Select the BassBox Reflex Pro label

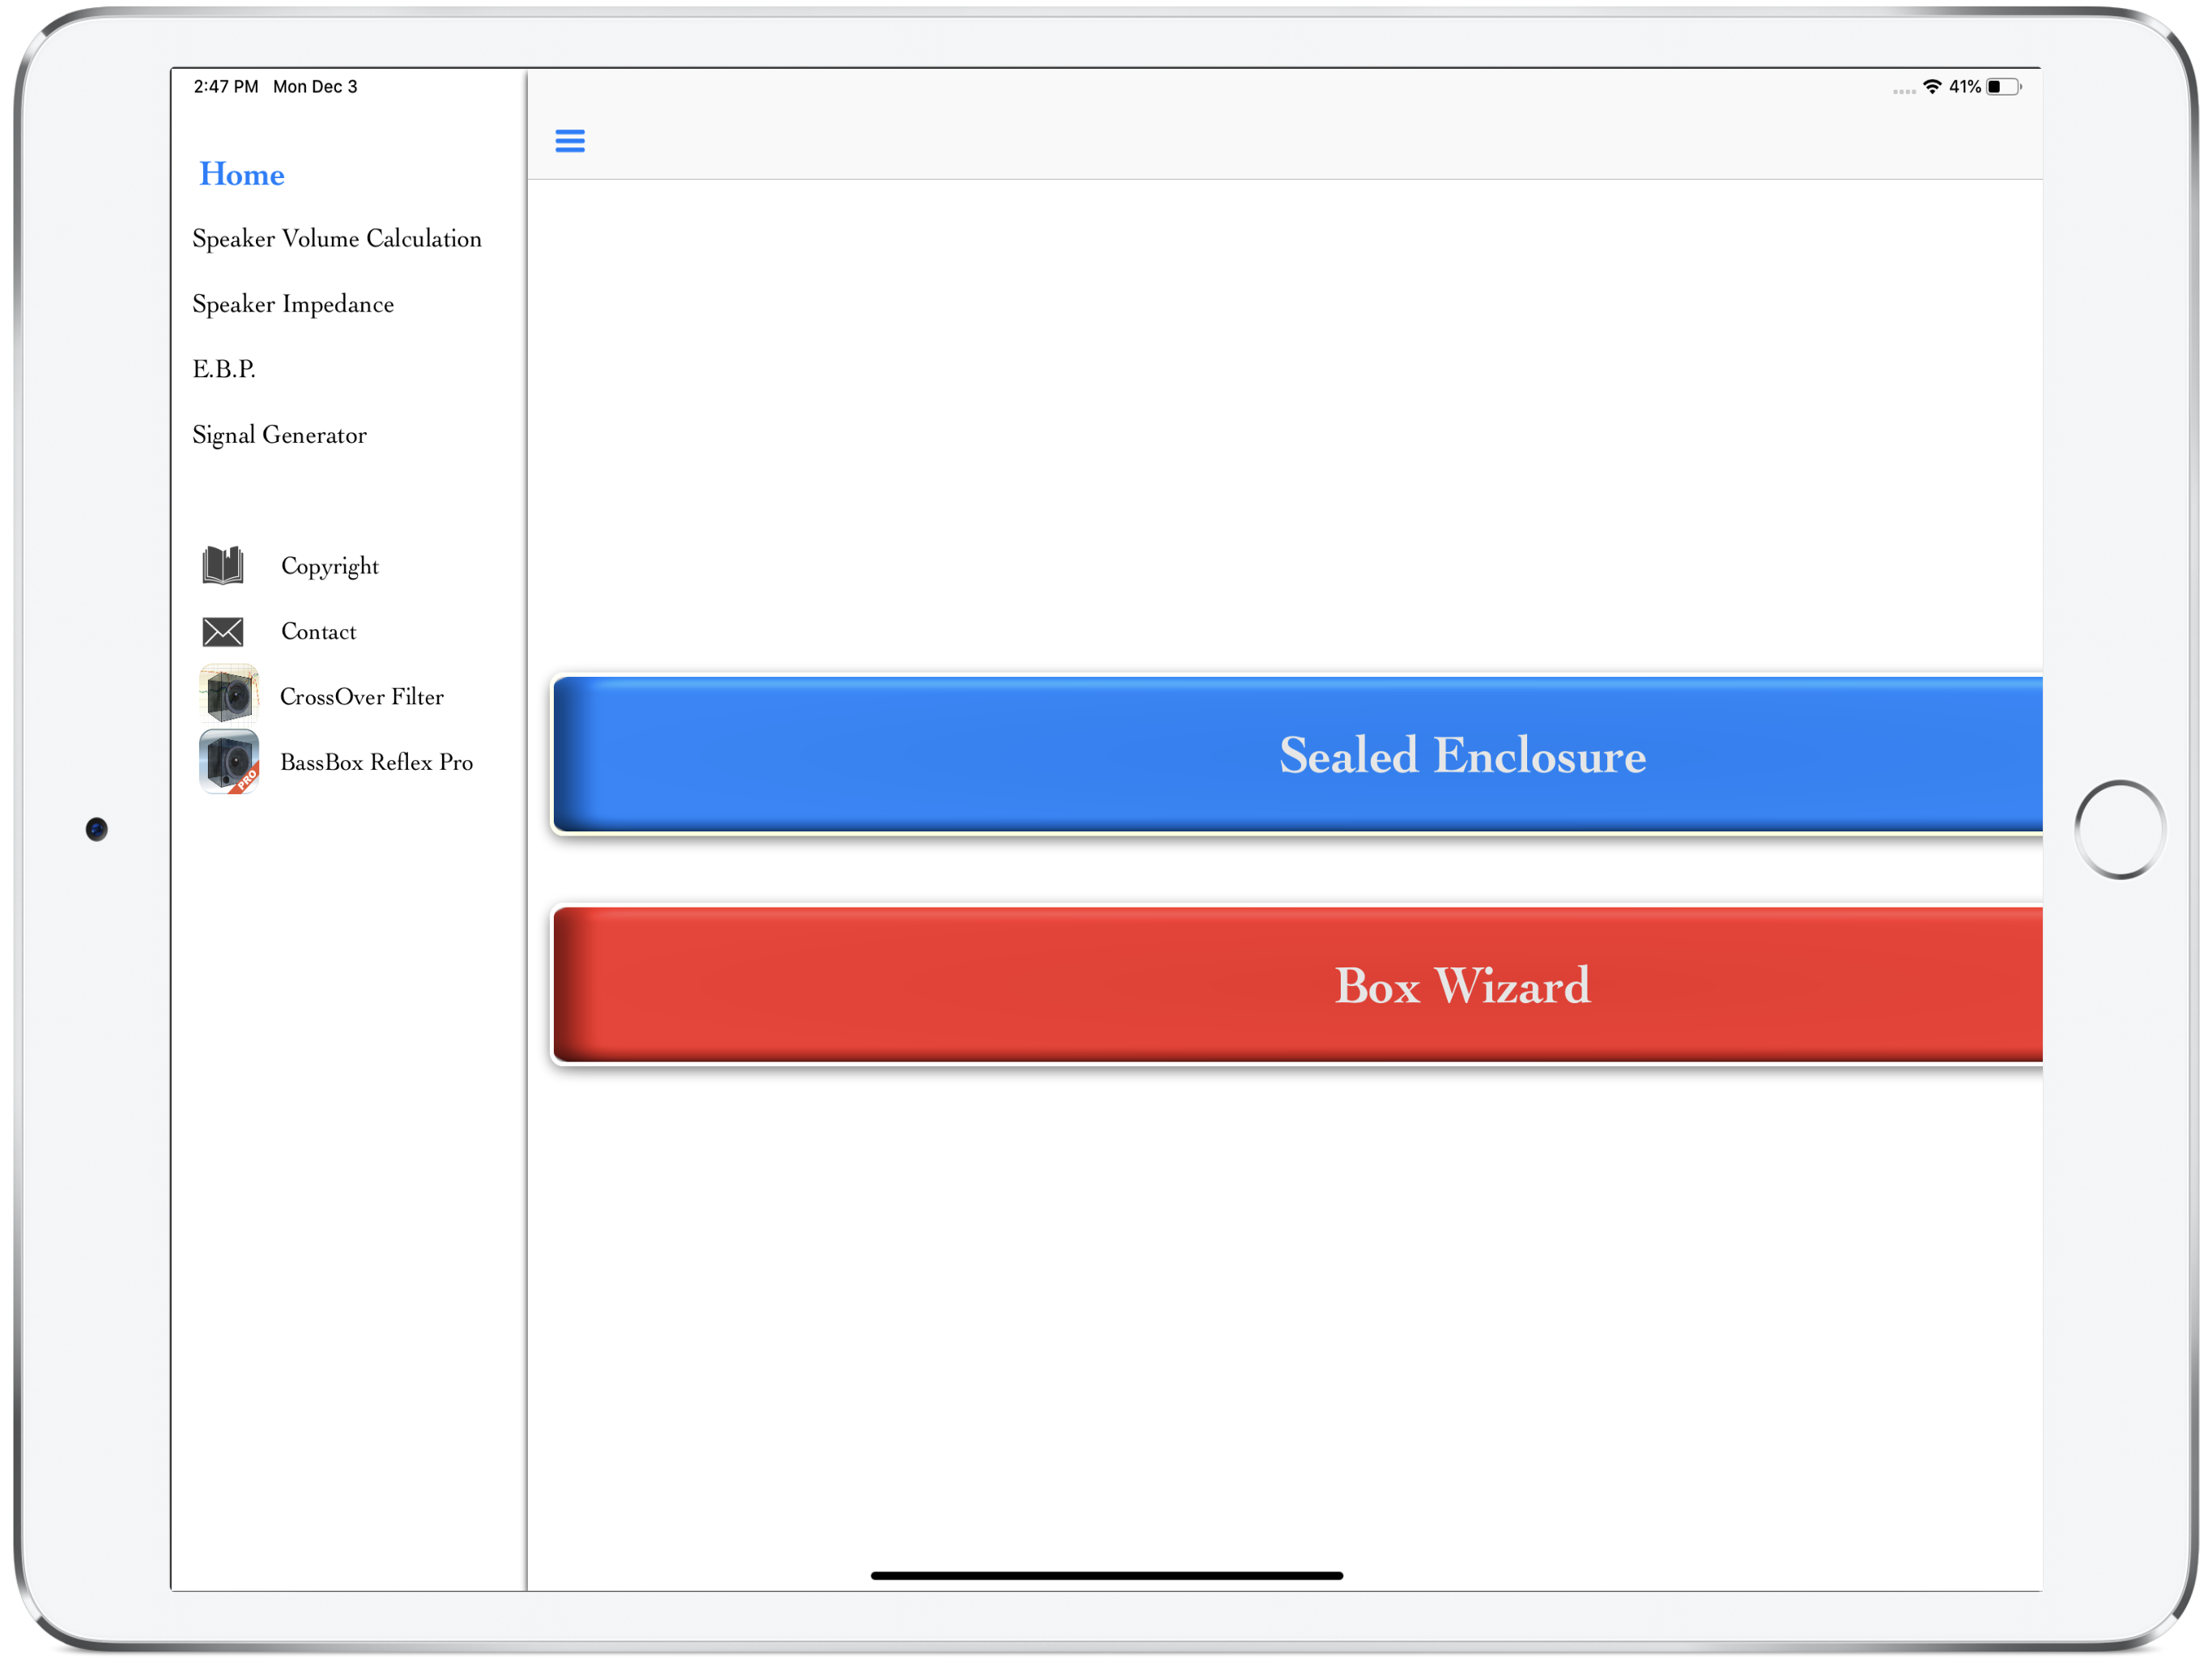[377, 762]
